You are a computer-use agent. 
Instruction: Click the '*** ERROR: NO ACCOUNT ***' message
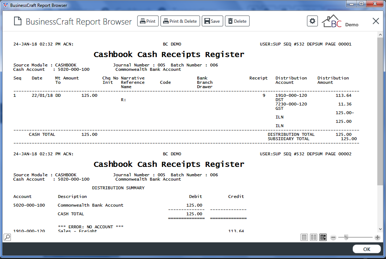(x=91, y=227)
